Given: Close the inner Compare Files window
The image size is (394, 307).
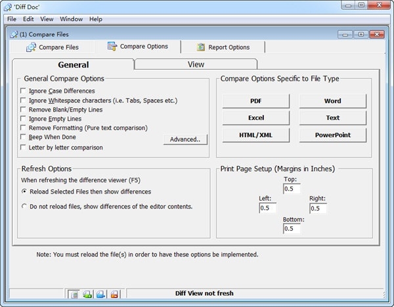Looking at the screenshot, I should [x=377, y=34].
